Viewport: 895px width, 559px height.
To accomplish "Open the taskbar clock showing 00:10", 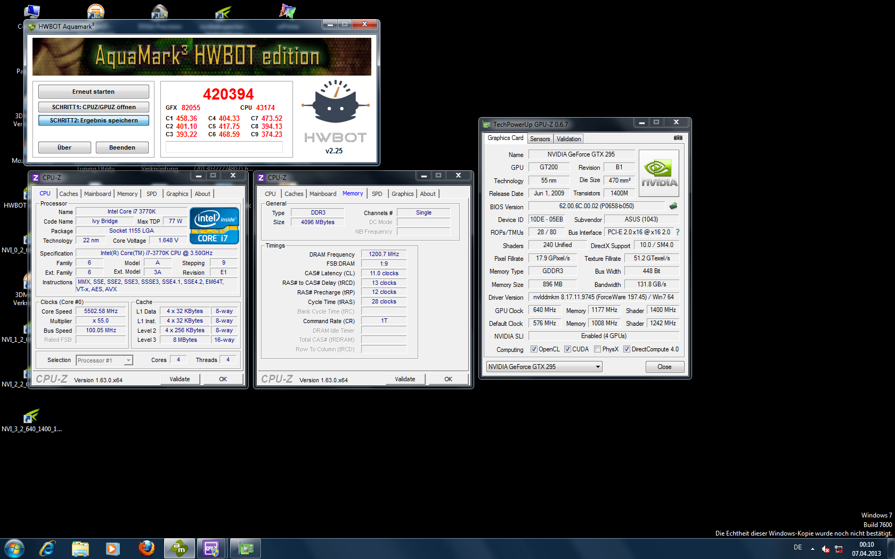I will 866,549.
